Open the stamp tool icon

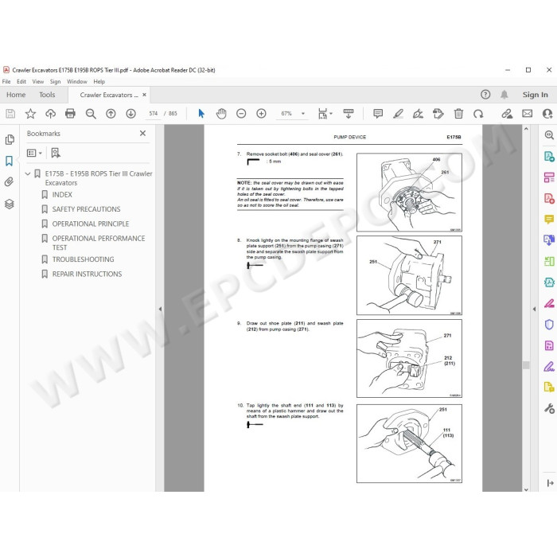438,114
